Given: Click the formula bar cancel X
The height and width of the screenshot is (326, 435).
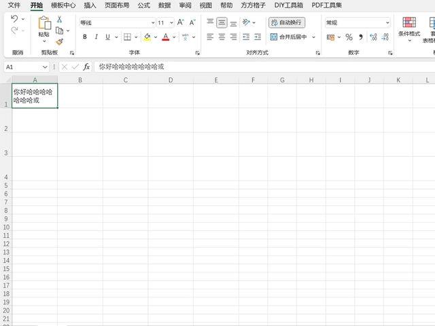Looking at the screenshot, I should [65, 67].
